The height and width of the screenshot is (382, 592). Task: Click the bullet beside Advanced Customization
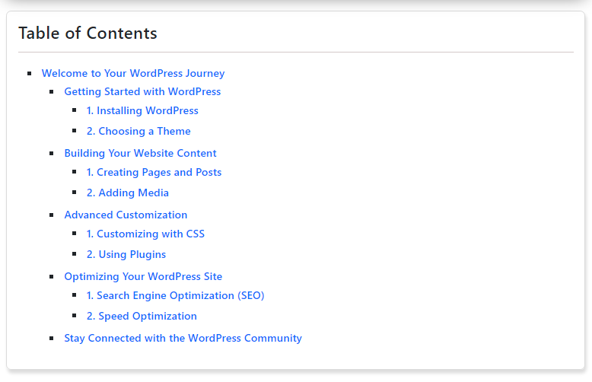[52, 215]
